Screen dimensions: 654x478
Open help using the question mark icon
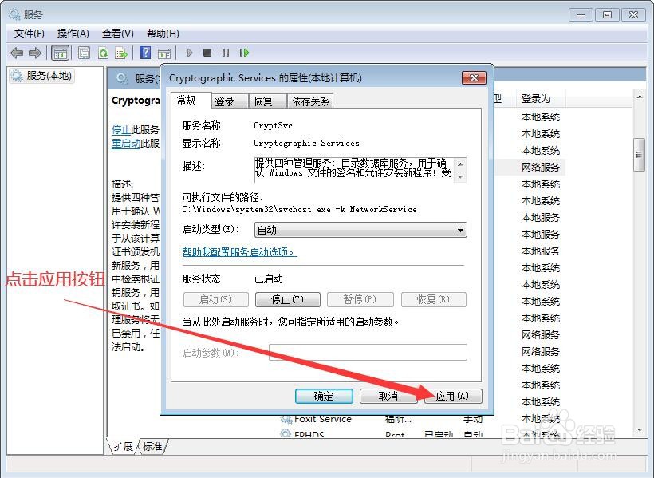point(145,53)
